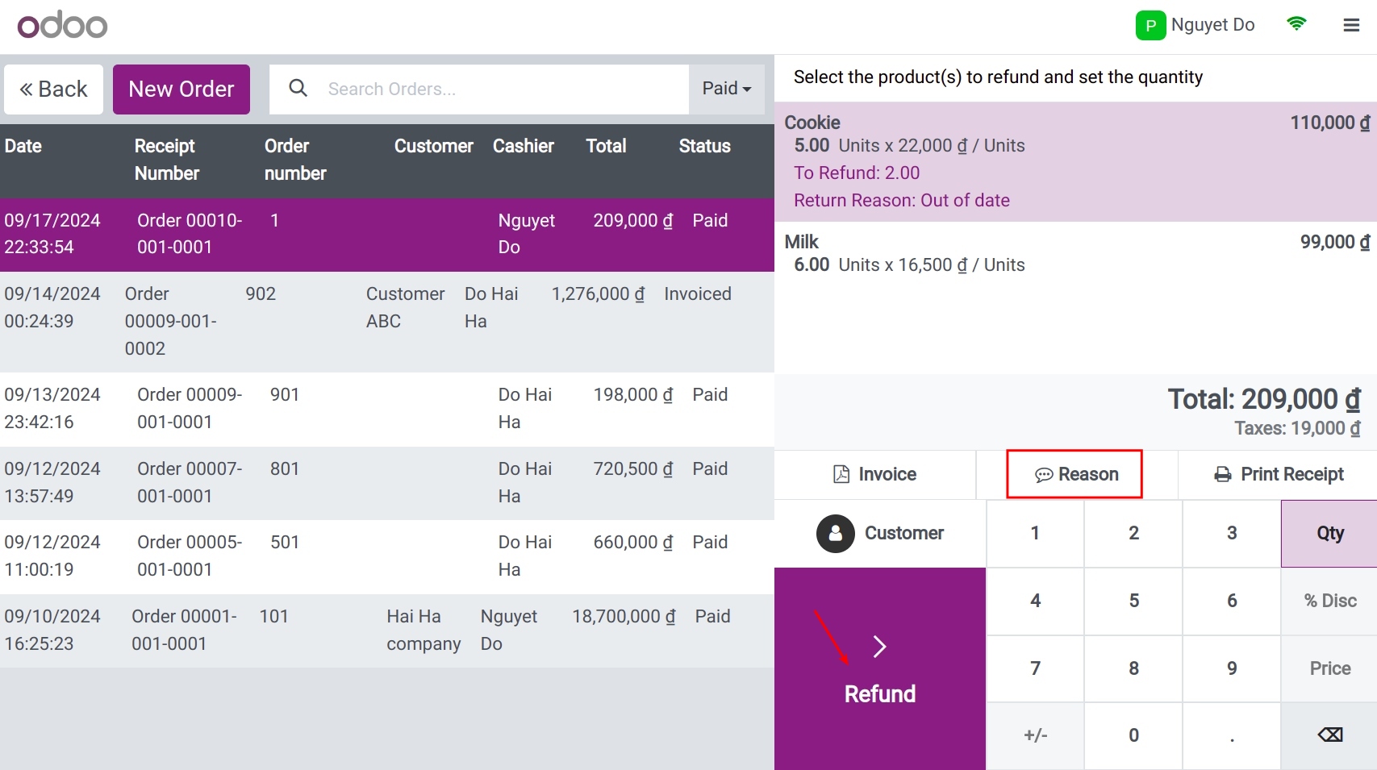This screenshot has width=1377, height=770.
Task: Click the Cashier column header
Action: [x=524, y=146]
